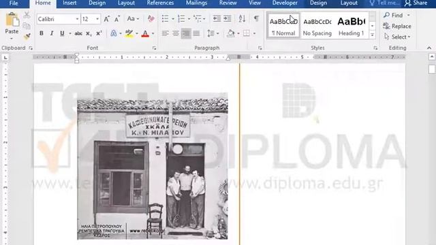The height and width of the screenshot is (245, 436).
Task: Apply the Normal style
Action: (x=283, y=26)
